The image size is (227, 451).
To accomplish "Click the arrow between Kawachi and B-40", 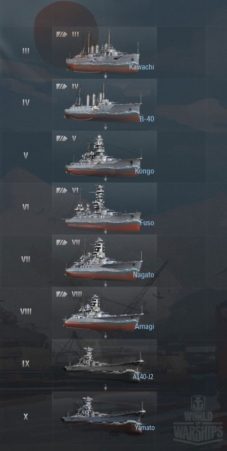I will (x=105, y=76).
